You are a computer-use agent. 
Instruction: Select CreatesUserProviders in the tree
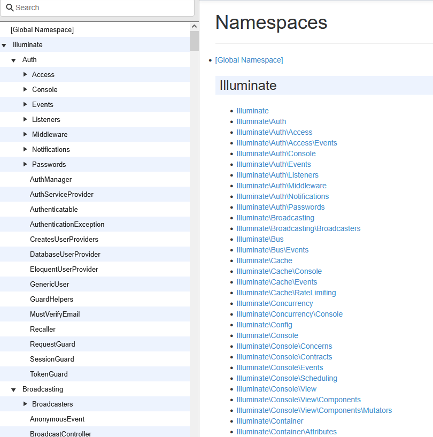tap(64, 240)
